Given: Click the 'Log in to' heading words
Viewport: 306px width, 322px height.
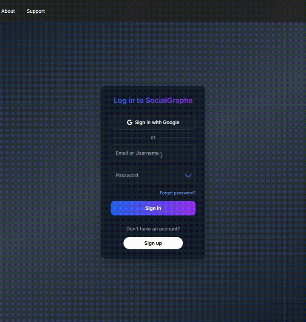Looking at the screenshot, I should (128, 101).
